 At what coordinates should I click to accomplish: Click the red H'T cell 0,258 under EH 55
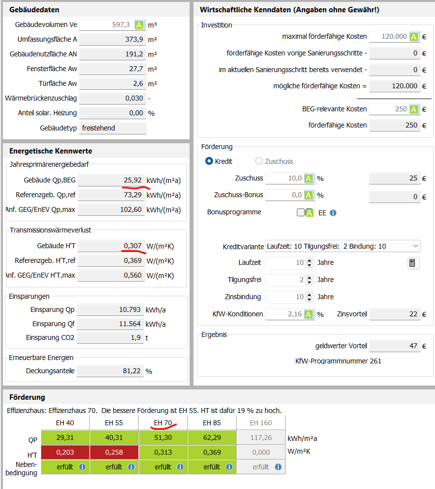pos(114,452)
